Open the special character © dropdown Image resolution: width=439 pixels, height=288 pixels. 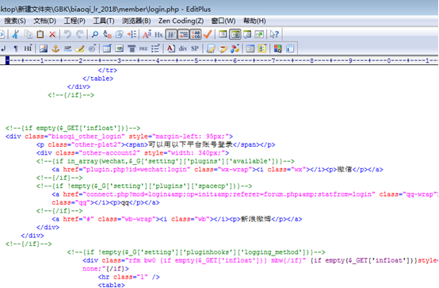(92, 48)
